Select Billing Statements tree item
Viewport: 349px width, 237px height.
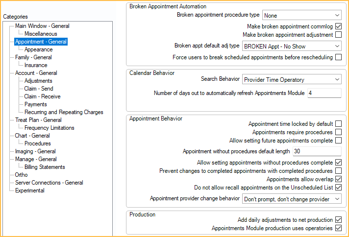click(x=45, y=167)
